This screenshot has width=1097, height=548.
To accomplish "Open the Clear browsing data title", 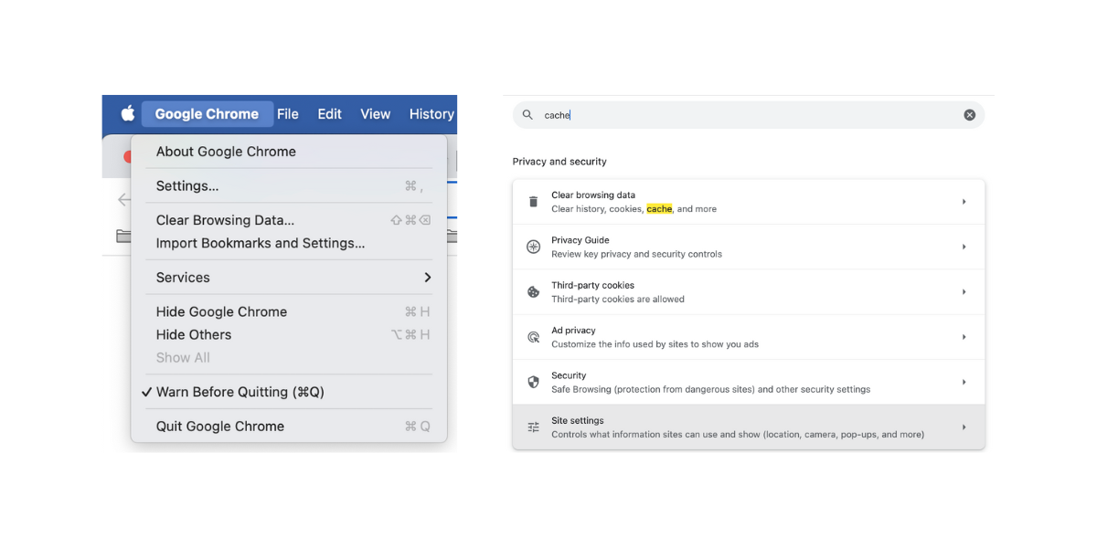I will point(593,195).
